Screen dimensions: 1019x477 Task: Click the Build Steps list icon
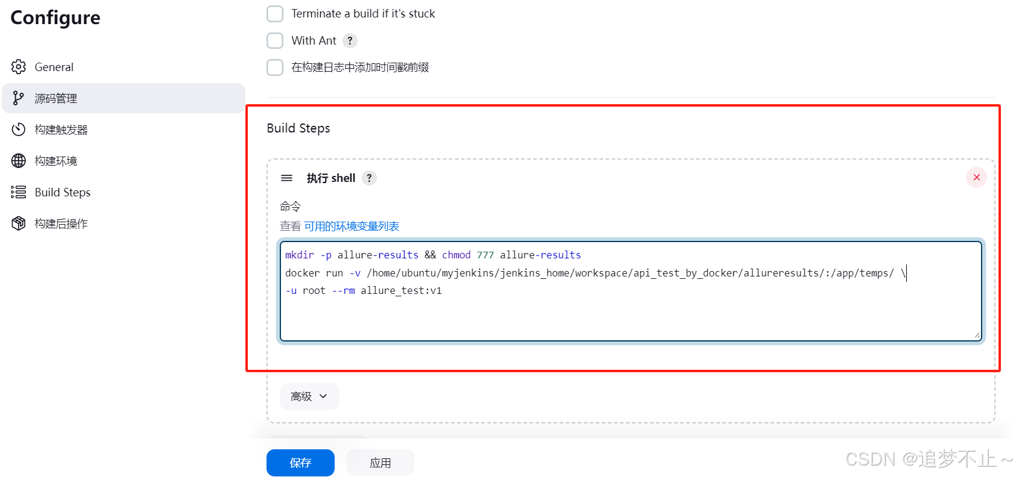coord(19,192)
